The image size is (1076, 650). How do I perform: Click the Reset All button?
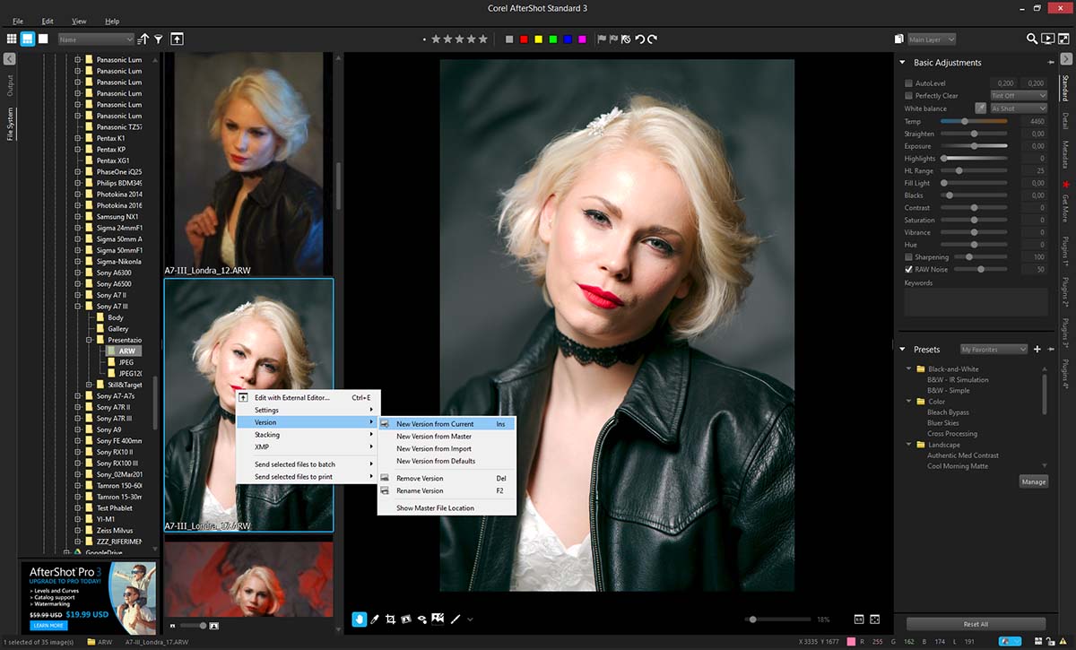976,624
